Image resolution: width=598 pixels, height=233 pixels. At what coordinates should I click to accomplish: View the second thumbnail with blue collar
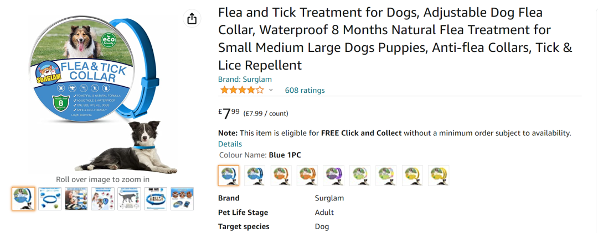pos(50,198)
